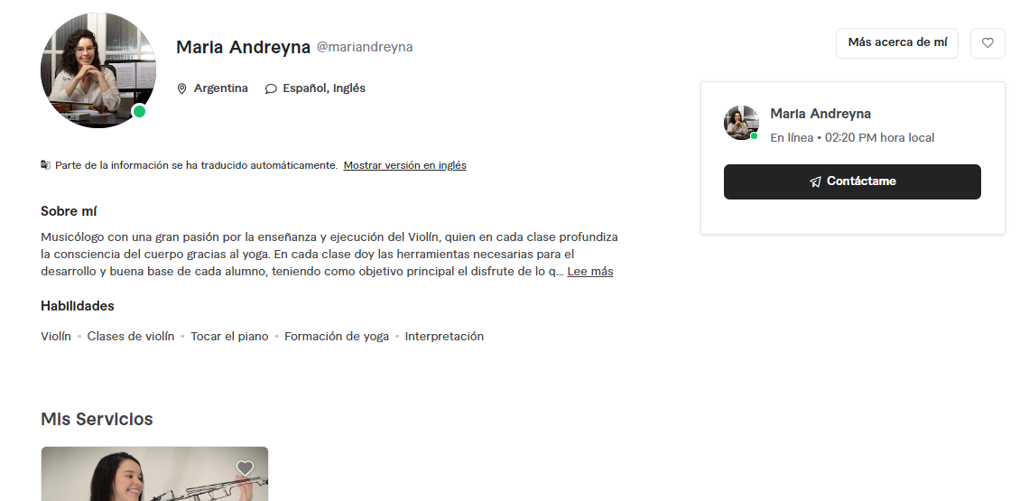1029x501 pixels.
Task: Show the English version of the profile
Action: coord(405,165)
